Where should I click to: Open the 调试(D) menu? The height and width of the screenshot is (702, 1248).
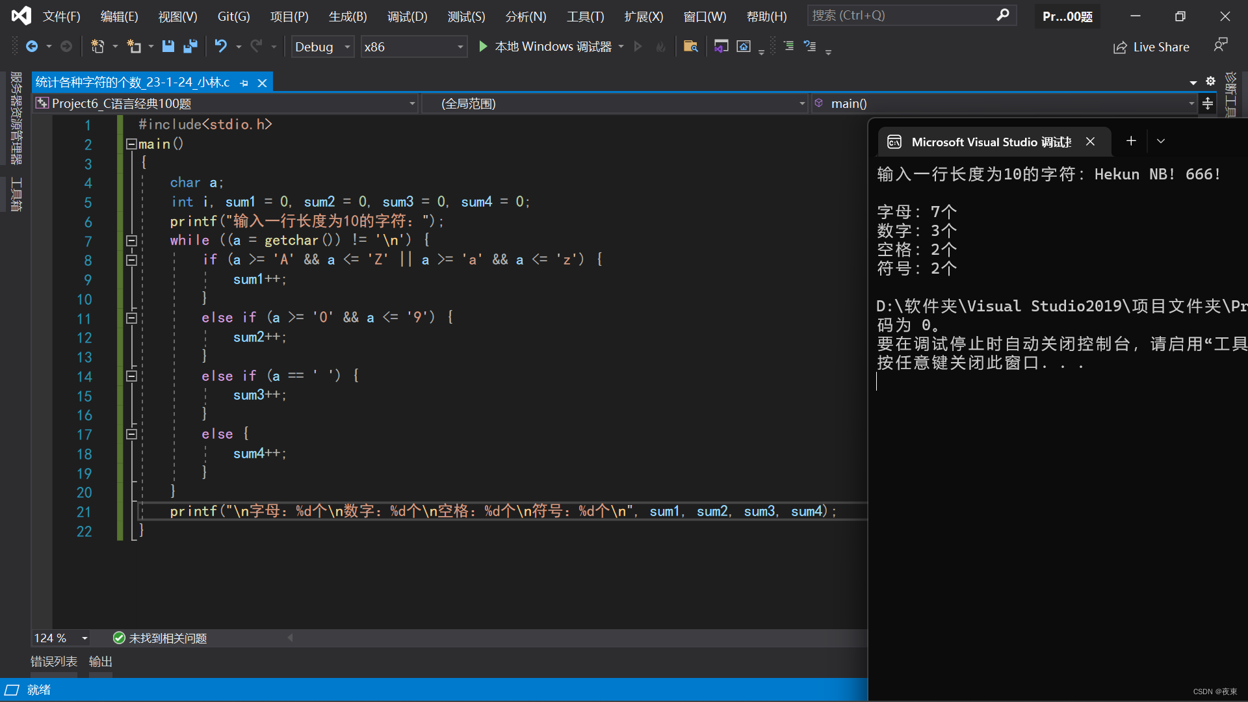pos(408,16)
